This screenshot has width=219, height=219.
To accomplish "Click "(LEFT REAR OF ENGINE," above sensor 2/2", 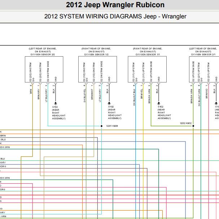I will click(43, 49).
